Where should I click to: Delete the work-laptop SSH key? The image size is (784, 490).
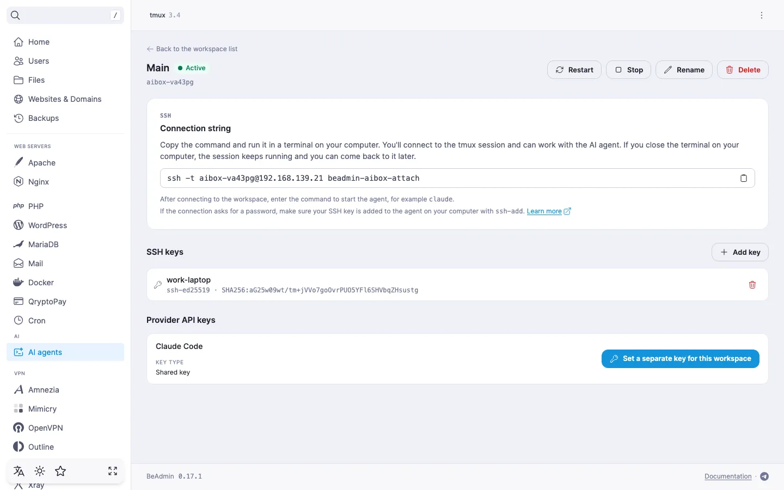[752, 285]
